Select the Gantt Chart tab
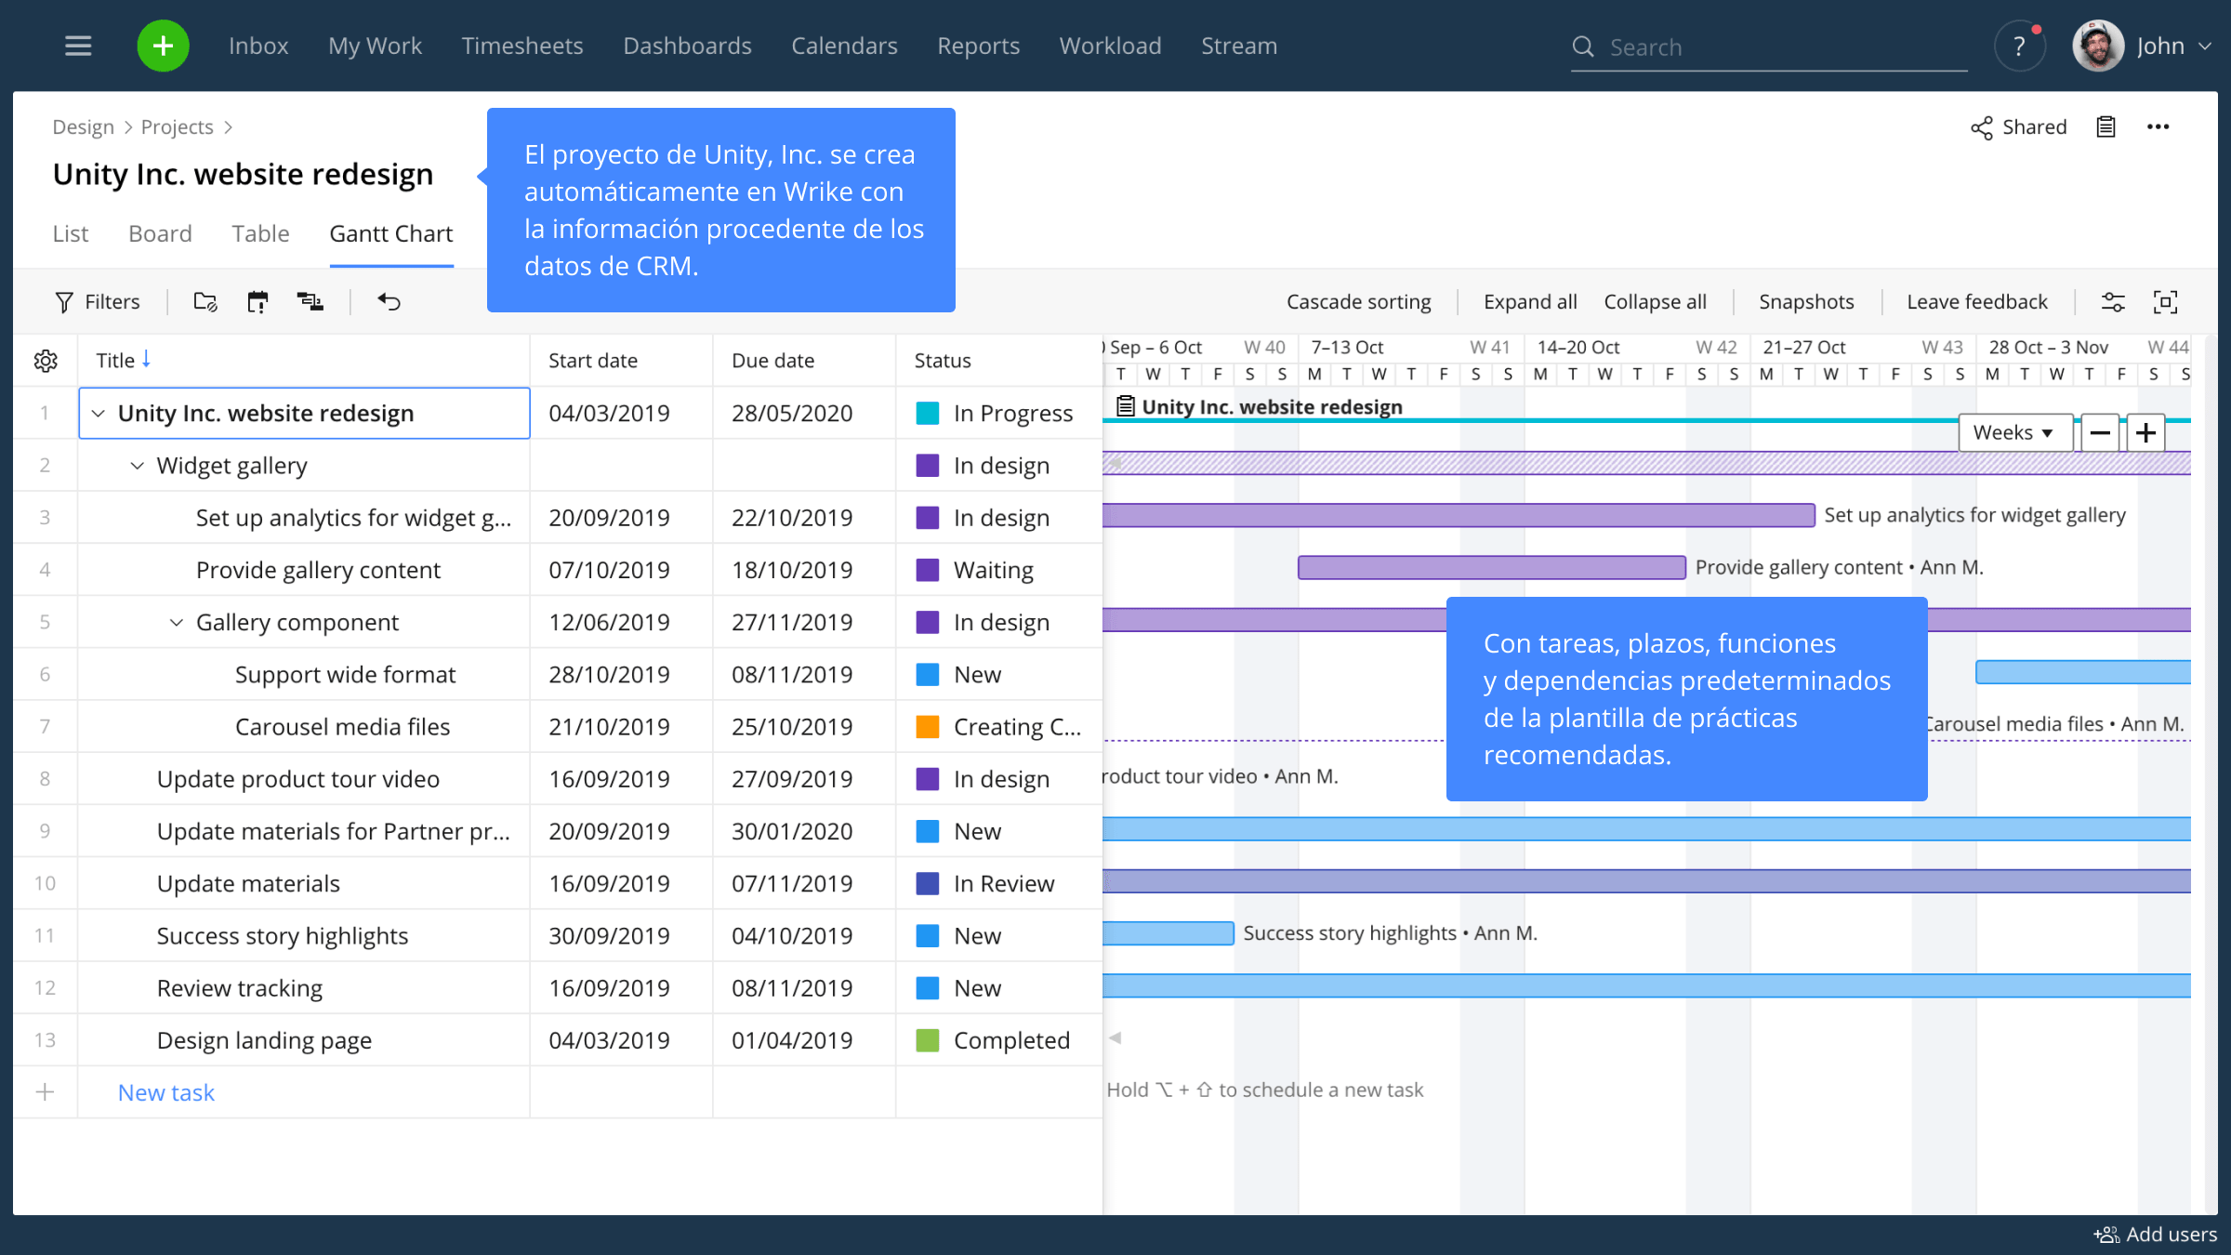 coord(391,233)
